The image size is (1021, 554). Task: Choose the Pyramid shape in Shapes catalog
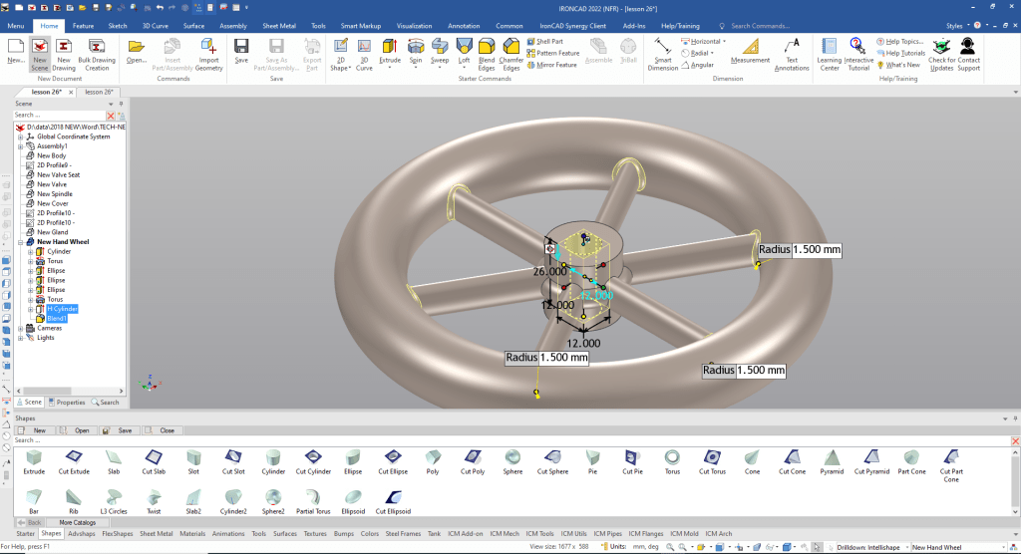832,456
